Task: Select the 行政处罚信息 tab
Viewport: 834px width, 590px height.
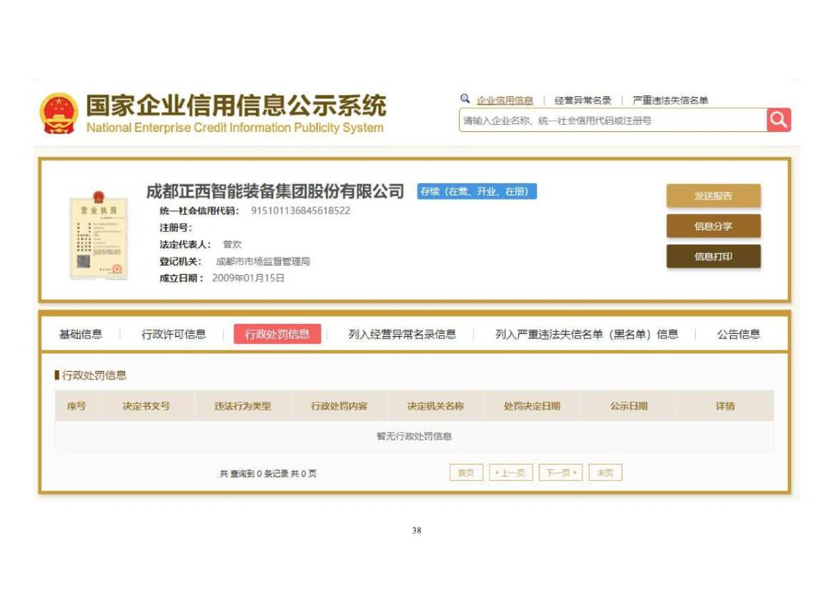Action: click(277, 334)
